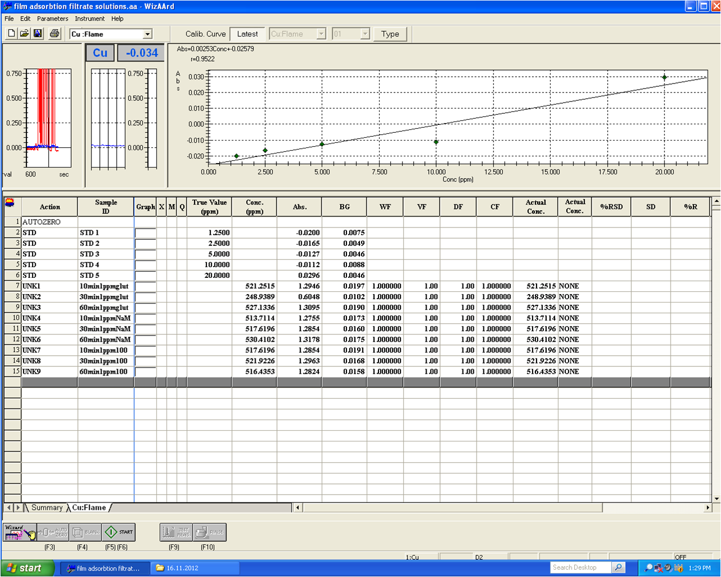Screen dimensions: 721x577
Task: Click the Latest calibration curve button
Action: pyautogui.click(x=247, y=34)
